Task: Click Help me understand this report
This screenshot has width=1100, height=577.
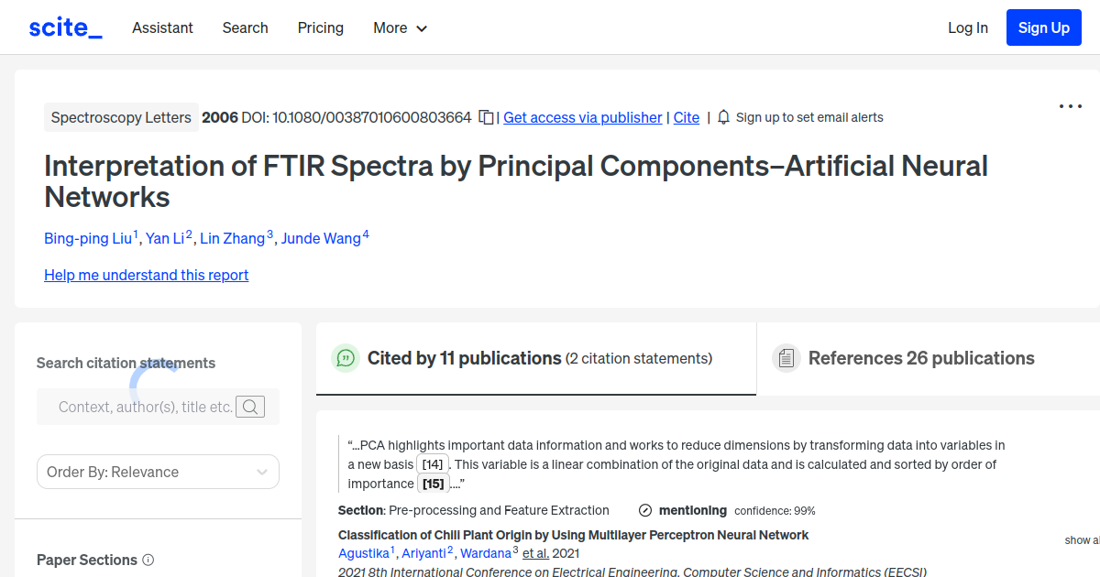Action: coord(146,275)
